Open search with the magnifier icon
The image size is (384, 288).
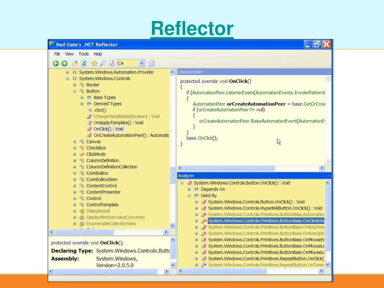[103, 63]
